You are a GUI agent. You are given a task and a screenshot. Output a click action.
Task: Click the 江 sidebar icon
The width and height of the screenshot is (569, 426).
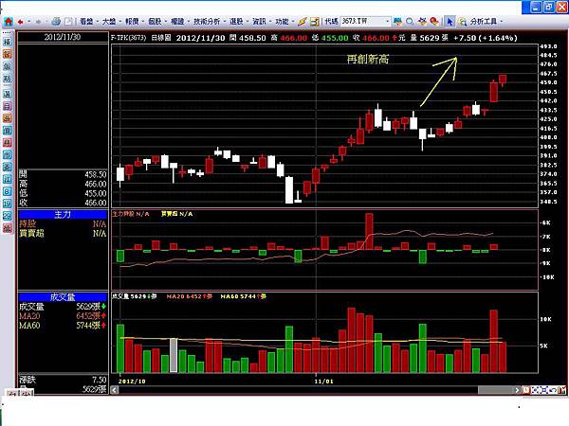coord(7,179)
